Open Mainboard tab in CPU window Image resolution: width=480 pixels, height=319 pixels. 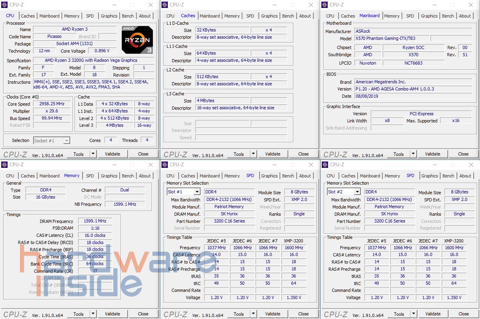[49, 16]
